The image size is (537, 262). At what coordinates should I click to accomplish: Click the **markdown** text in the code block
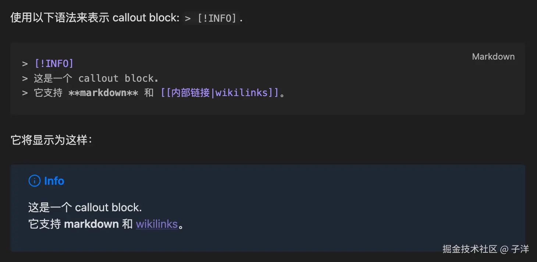(x=103, y=93)
